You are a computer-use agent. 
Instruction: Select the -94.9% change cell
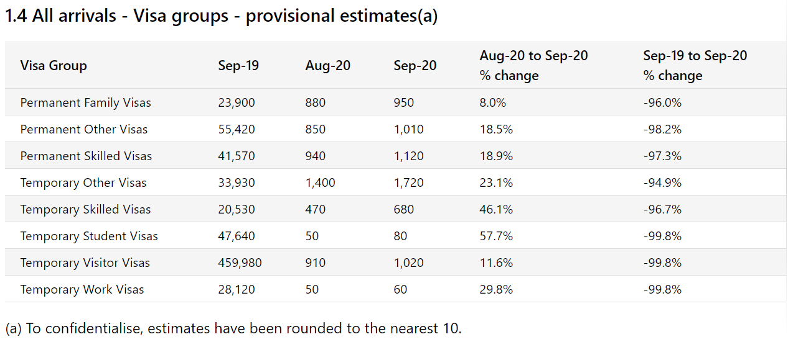[662, 182]
